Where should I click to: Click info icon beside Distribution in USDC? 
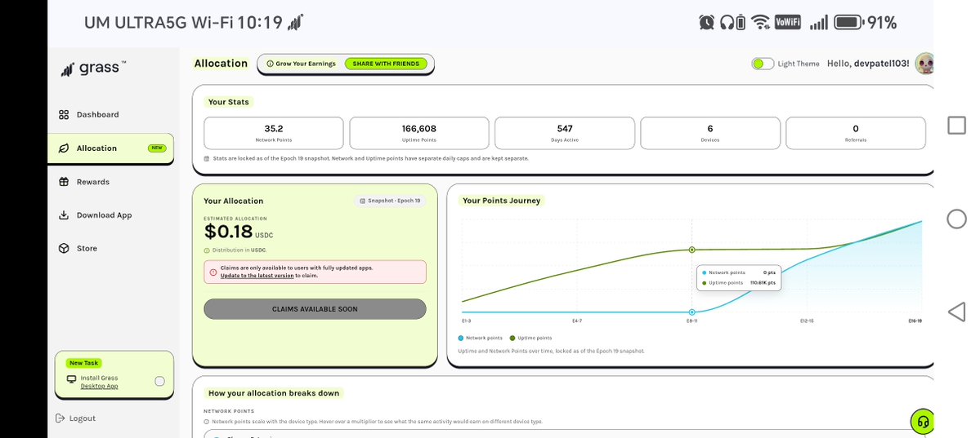207,250
